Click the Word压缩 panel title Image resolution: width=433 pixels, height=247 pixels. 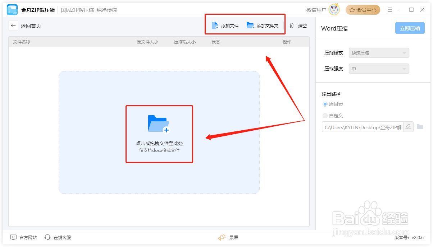[334, 28]
